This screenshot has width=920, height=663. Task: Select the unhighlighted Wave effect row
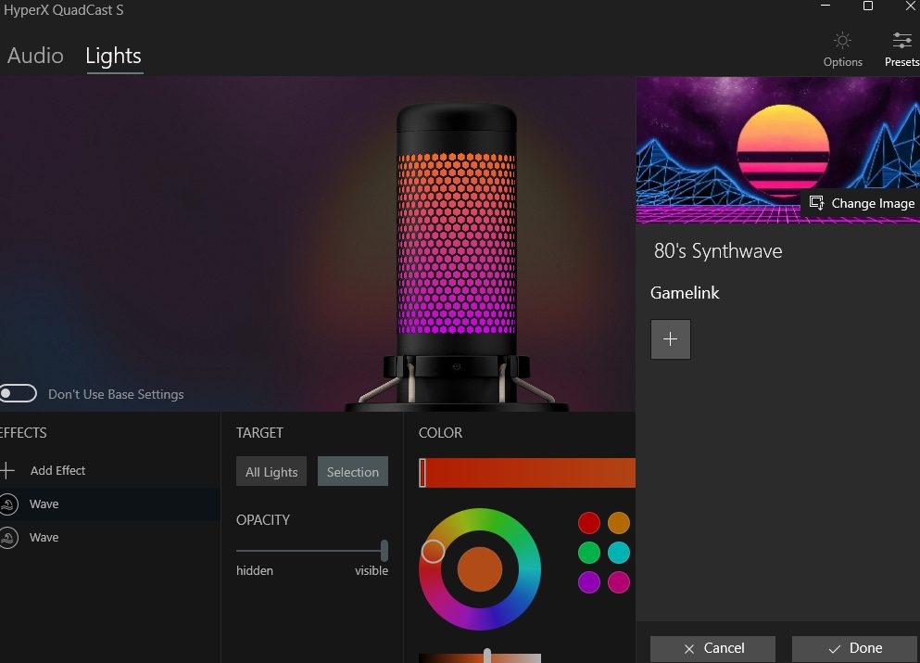coord(110,538)
